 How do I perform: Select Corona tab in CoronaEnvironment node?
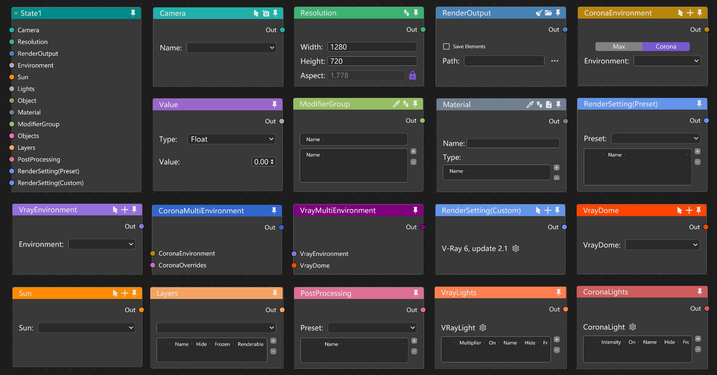point(666,47)
